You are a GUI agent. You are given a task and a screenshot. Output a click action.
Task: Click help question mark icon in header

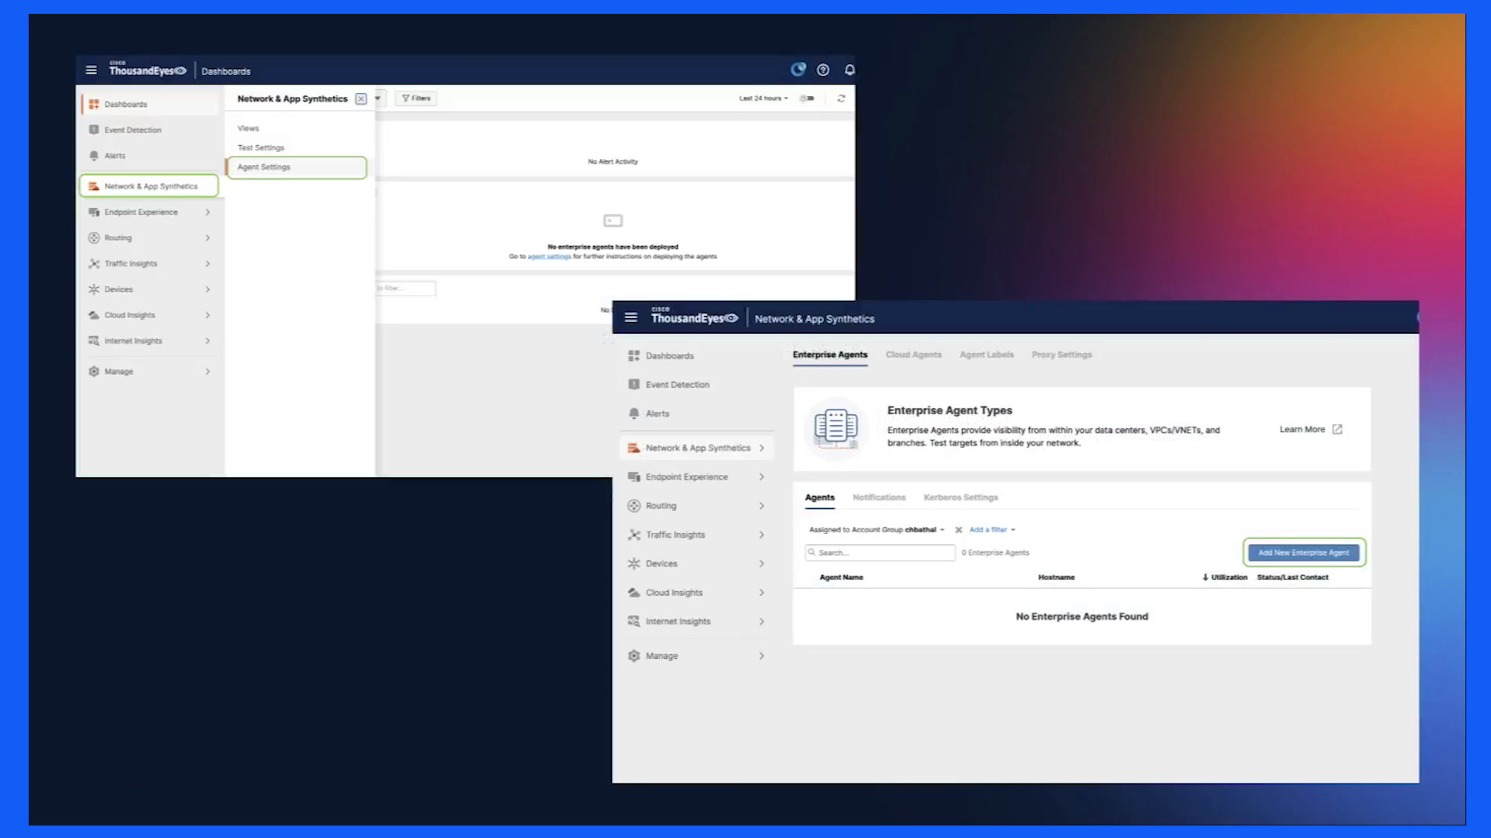point(823,70)
